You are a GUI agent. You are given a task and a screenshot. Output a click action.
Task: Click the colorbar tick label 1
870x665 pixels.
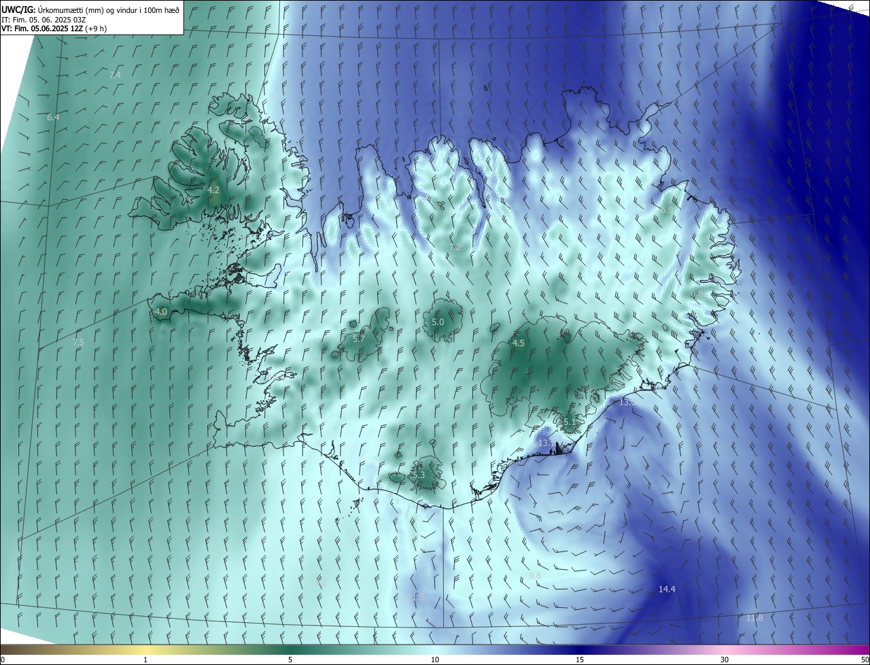point(145,660)
